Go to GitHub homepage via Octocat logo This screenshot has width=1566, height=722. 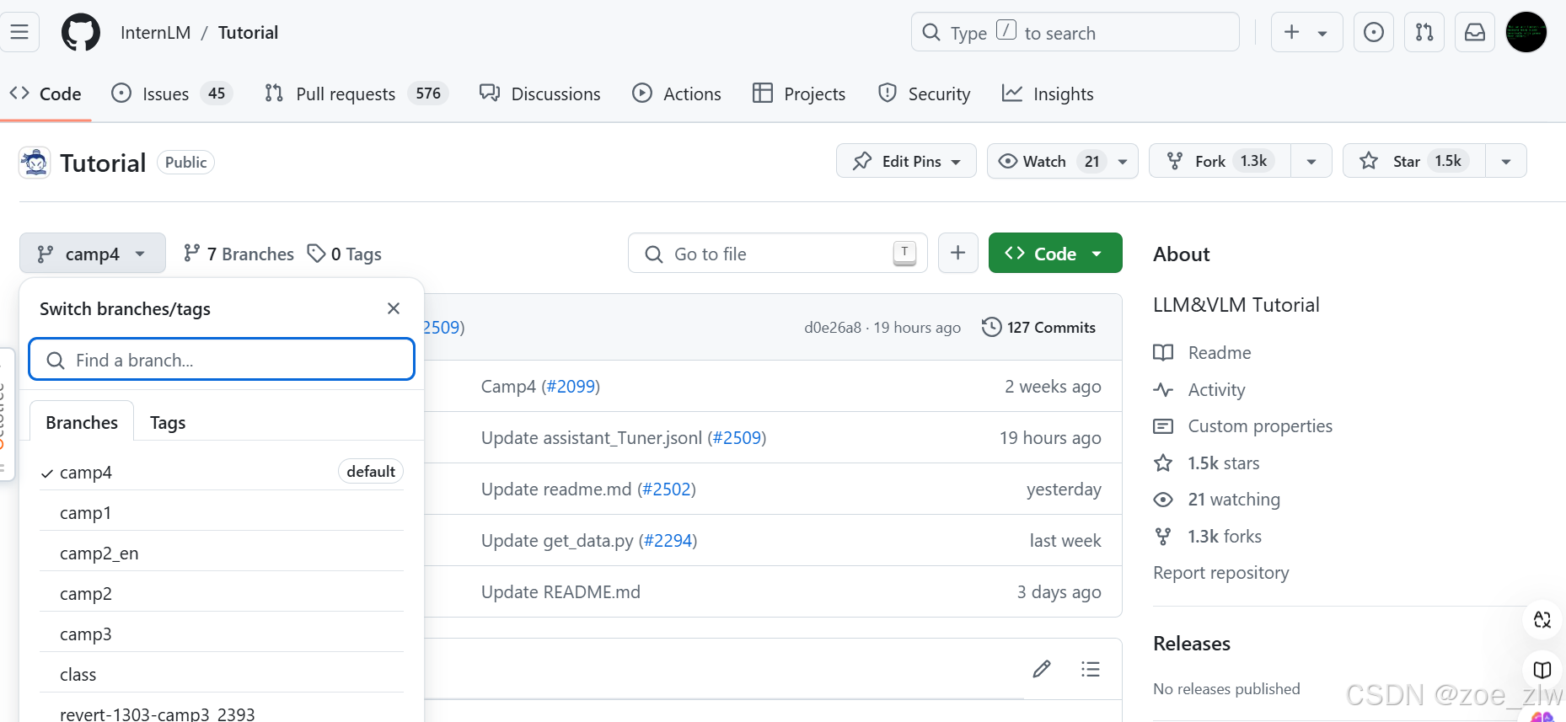81,33
